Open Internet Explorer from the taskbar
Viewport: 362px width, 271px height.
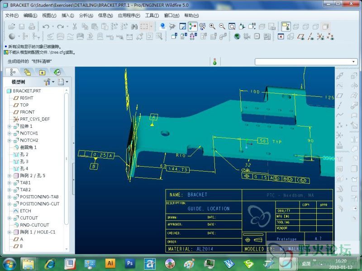[x=50, y=264]
